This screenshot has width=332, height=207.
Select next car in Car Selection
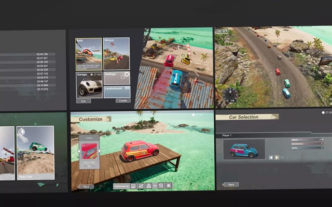(276, 157)
